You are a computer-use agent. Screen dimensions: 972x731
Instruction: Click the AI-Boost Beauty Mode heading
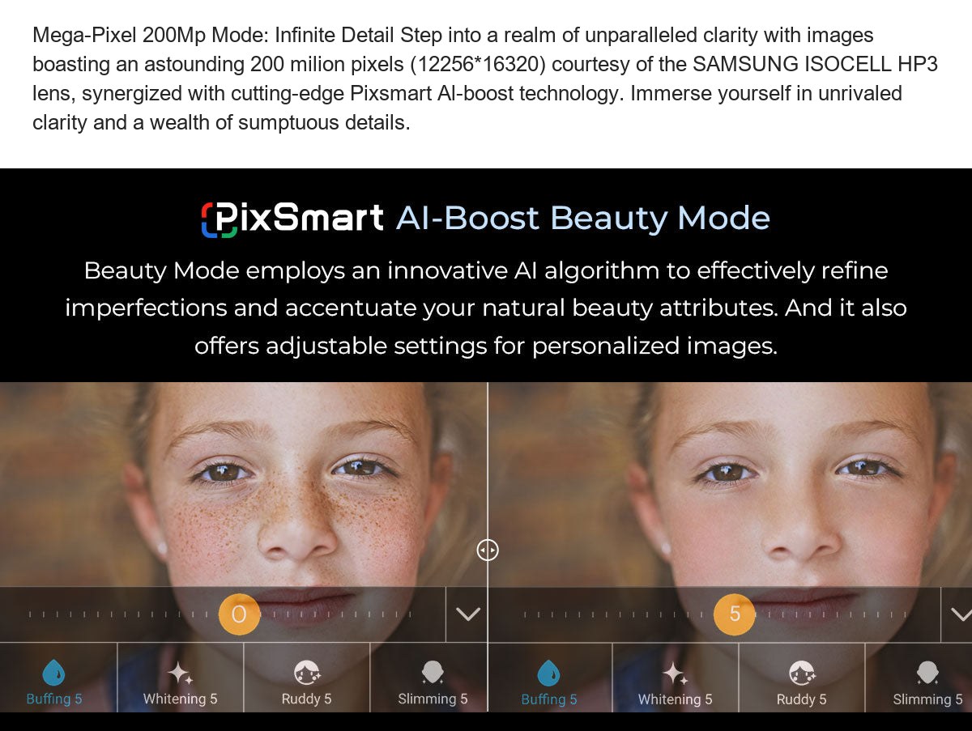[x=583, y=219]
